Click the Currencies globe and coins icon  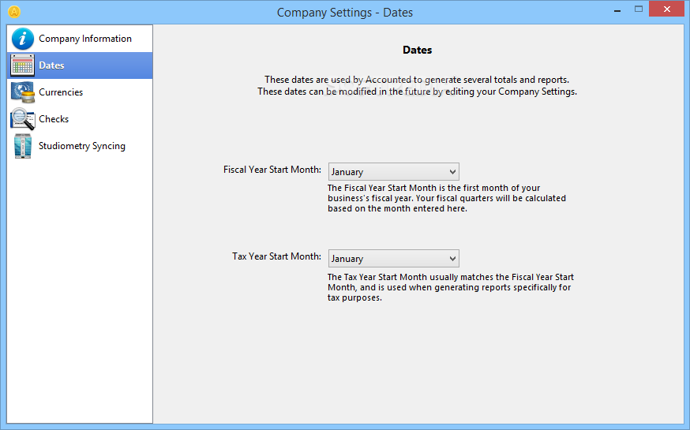click(x=22, y=92)
